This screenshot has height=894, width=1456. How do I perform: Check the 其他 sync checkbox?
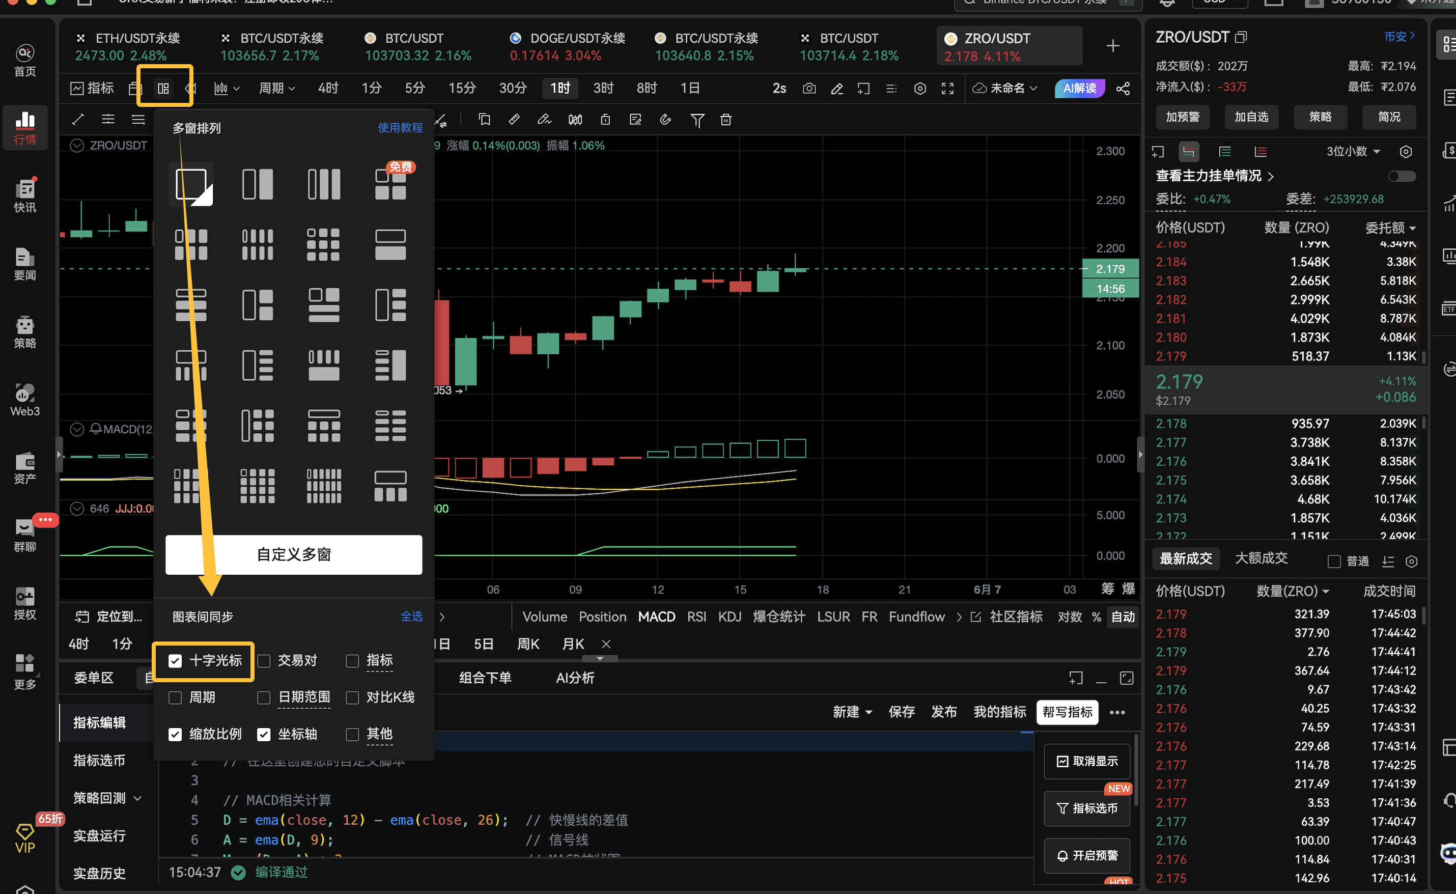352,734
